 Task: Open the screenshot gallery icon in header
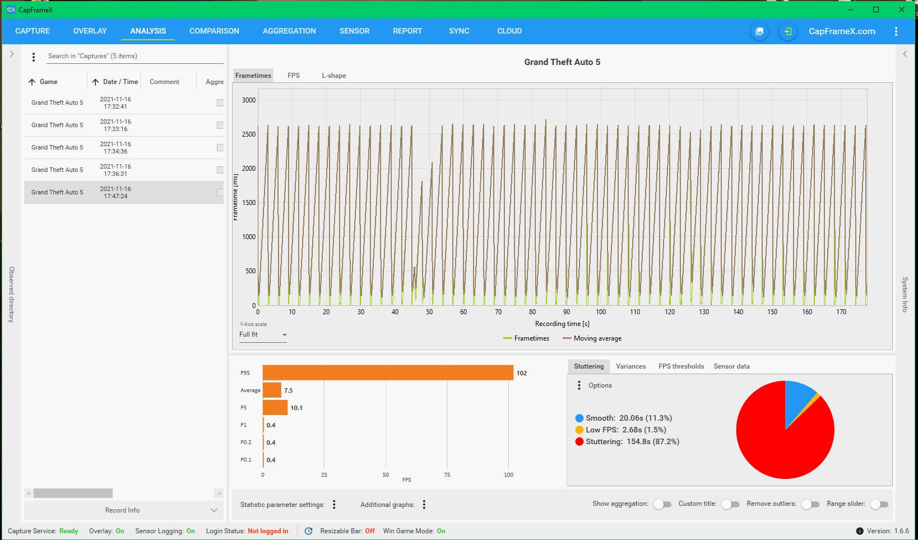click(759, 31)
